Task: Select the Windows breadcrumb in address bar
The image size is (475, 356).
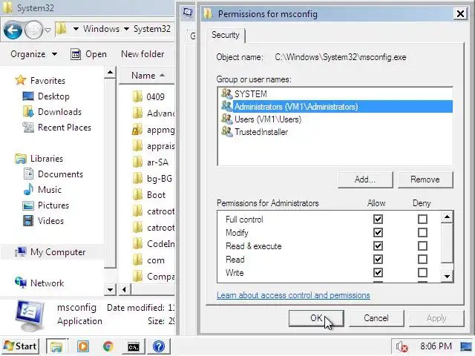Action: point(101,29)
